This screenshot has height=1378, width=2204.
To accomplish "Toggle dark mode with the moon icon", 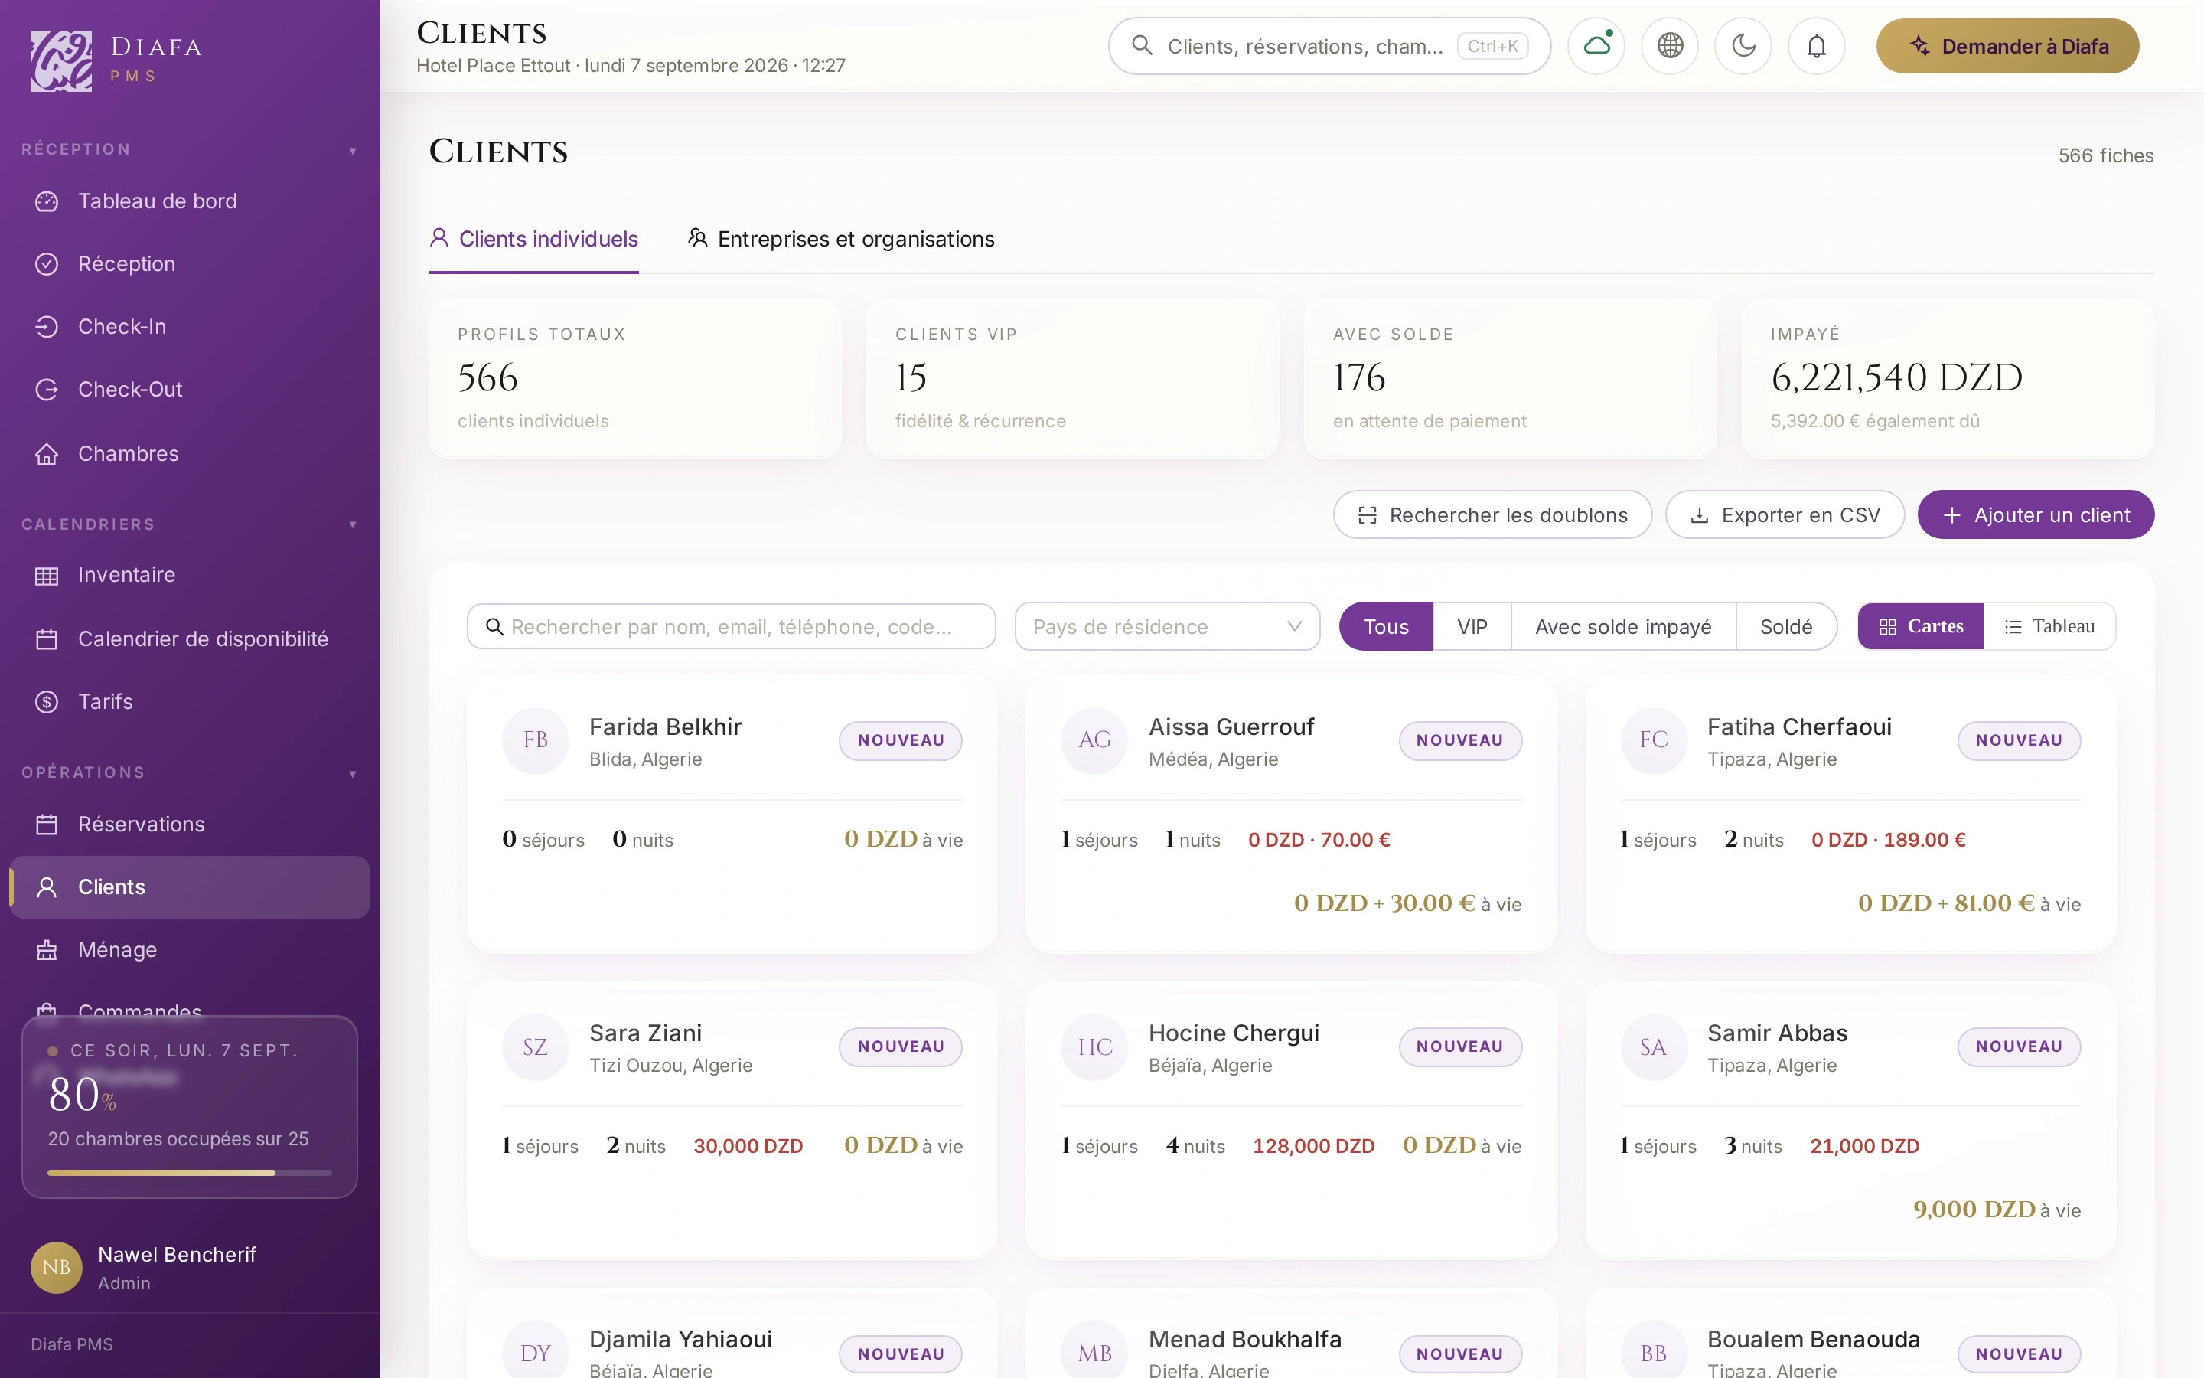I will 1743,46.
